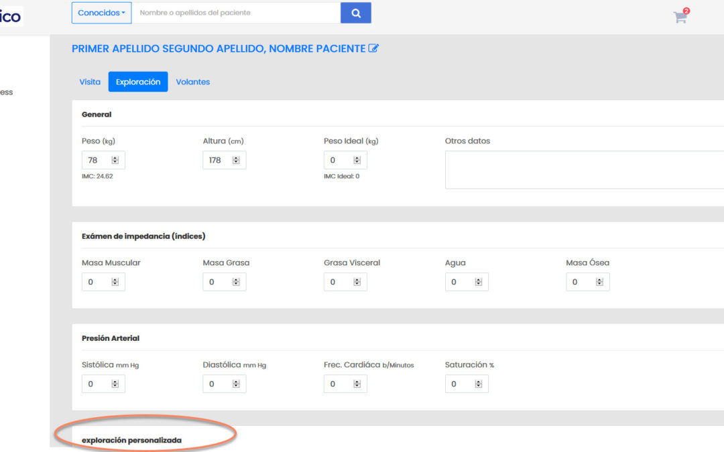
Task: Click the Sistólica mm Hg field
Action: click(103, 384)
